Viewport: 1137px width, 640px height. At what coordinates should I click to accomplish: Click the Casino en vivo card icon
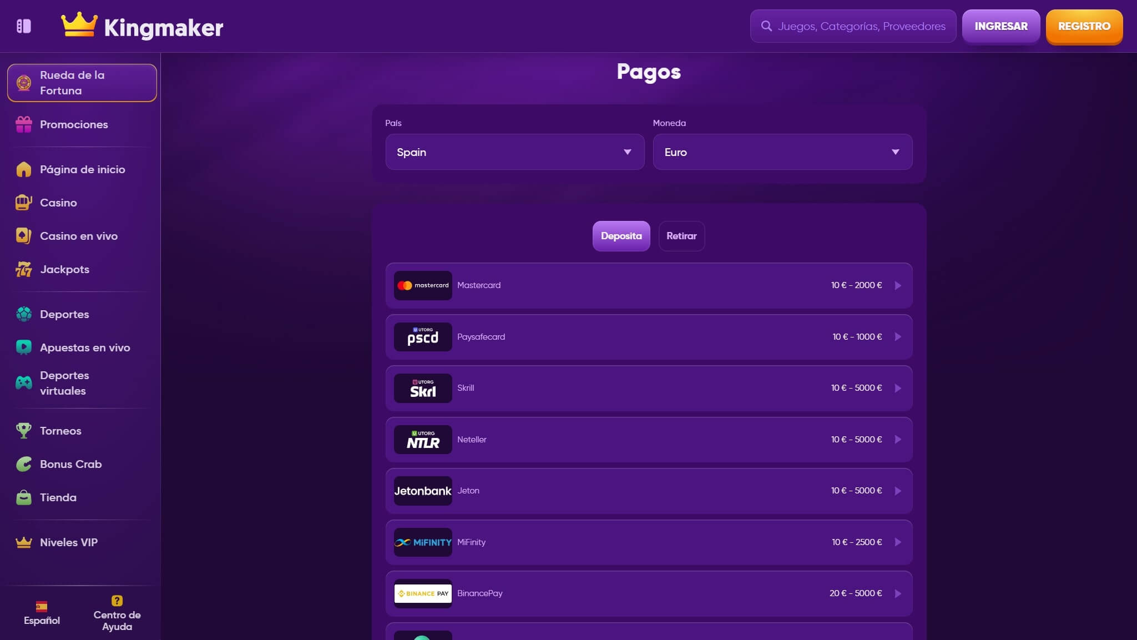pyautogui.click(x=24, y=236)
